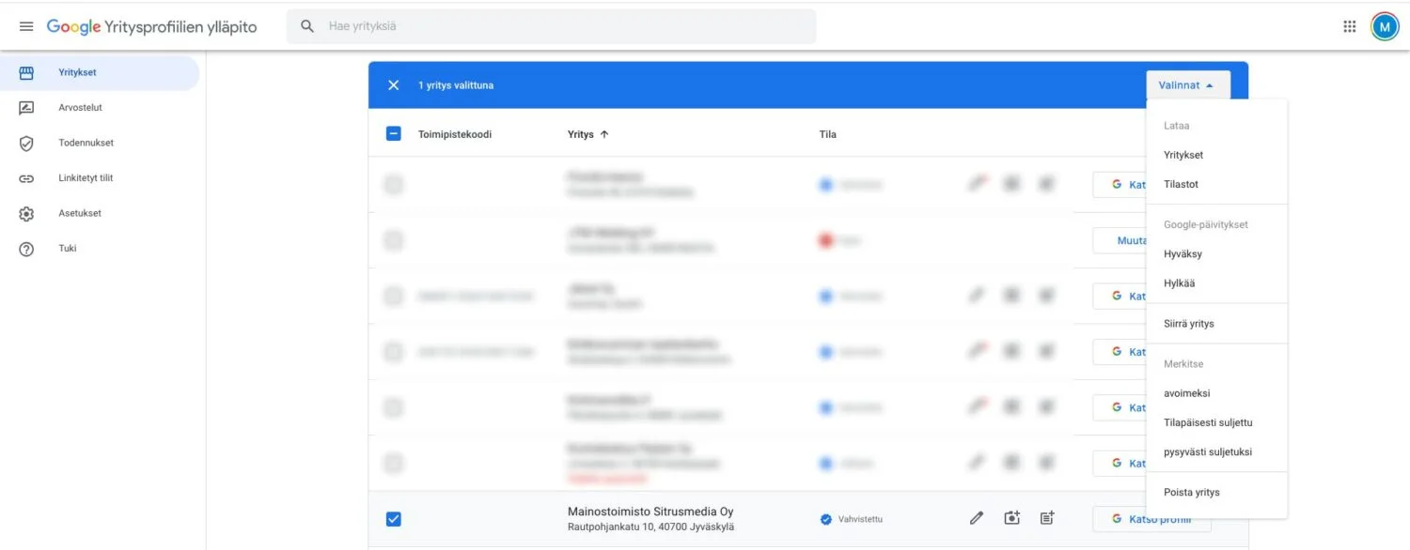Select the Todennukset shield icon
Screen dimensions: 1410x550
pos(25,143)
